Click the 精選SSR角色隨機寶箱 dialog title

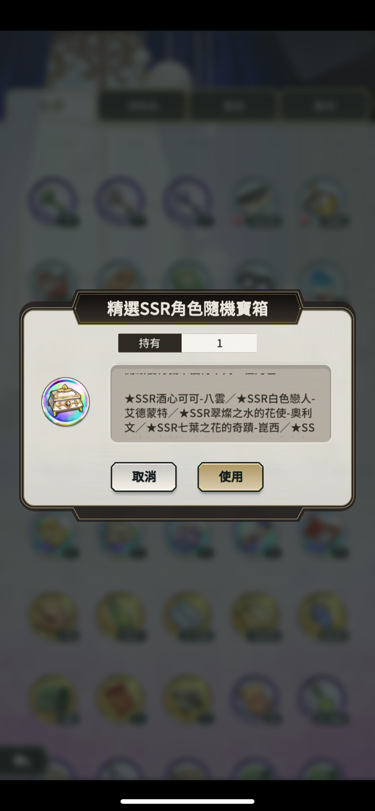tap(187, 309)
